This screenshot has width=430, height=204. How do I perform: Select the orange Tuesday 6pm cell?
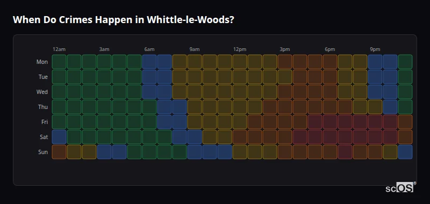tap(330, 77)
